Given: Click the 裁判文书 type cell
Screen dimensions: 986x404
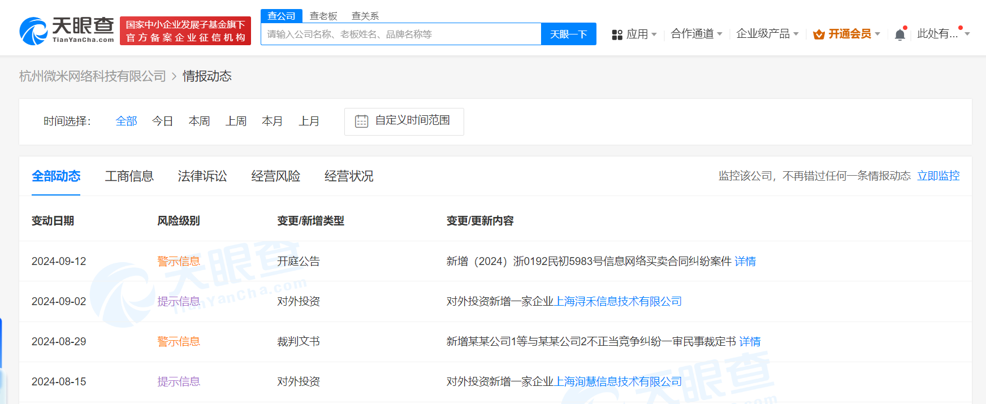Looking at the screenshot, I should (x=299, y=341).
